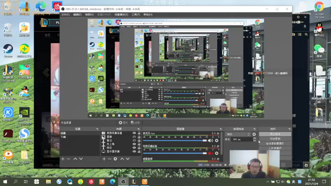Remove selected source with minus icon
The image size is (331, 186).
pos(110,159)
